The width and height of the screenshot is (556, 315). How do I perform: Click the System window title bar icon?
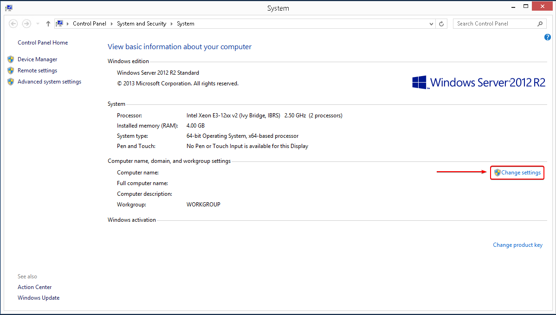[x=8, y=8]
